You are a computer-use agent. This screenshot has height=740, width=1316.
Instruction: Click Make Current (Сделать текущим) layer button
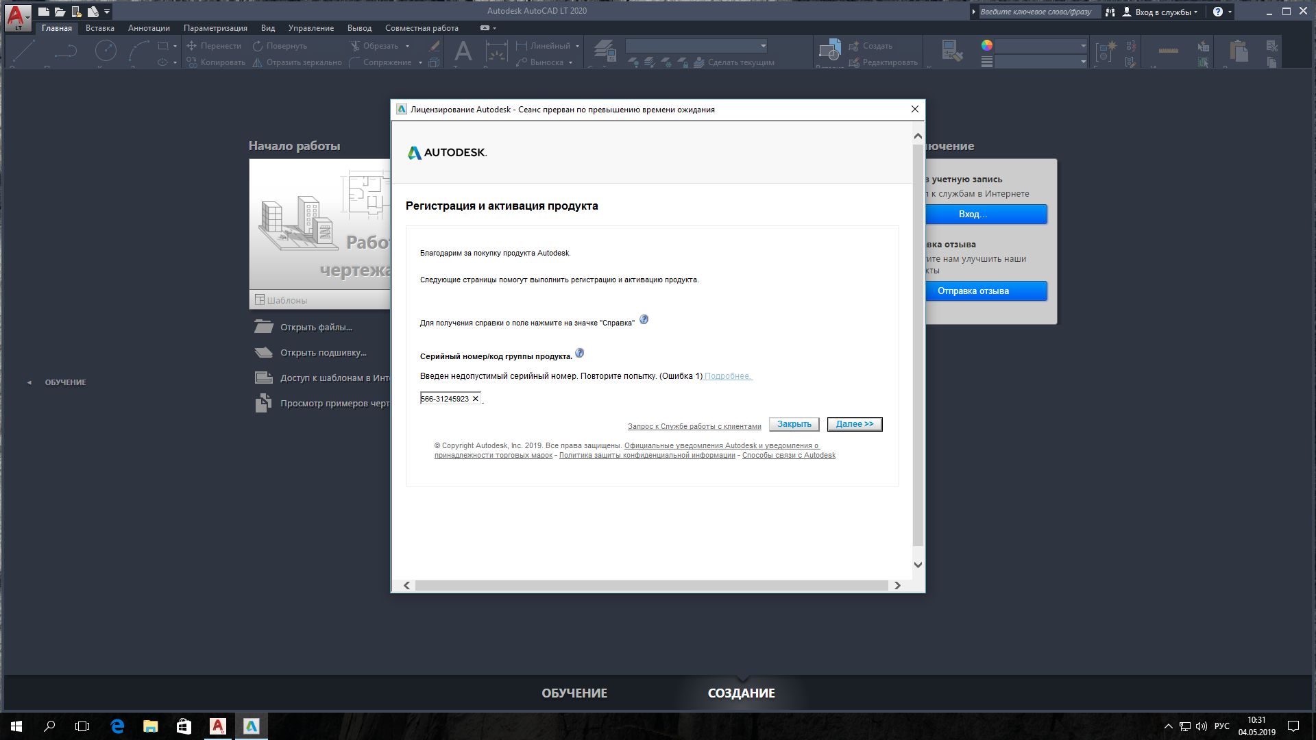(734, 62)
